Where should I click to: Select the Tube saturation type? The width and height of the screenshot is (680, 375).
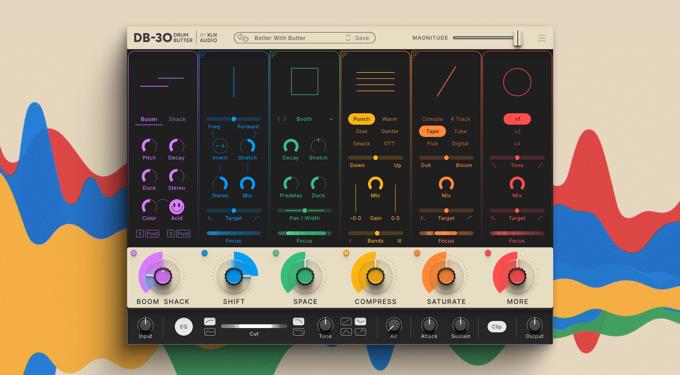[x=460, y=131]
